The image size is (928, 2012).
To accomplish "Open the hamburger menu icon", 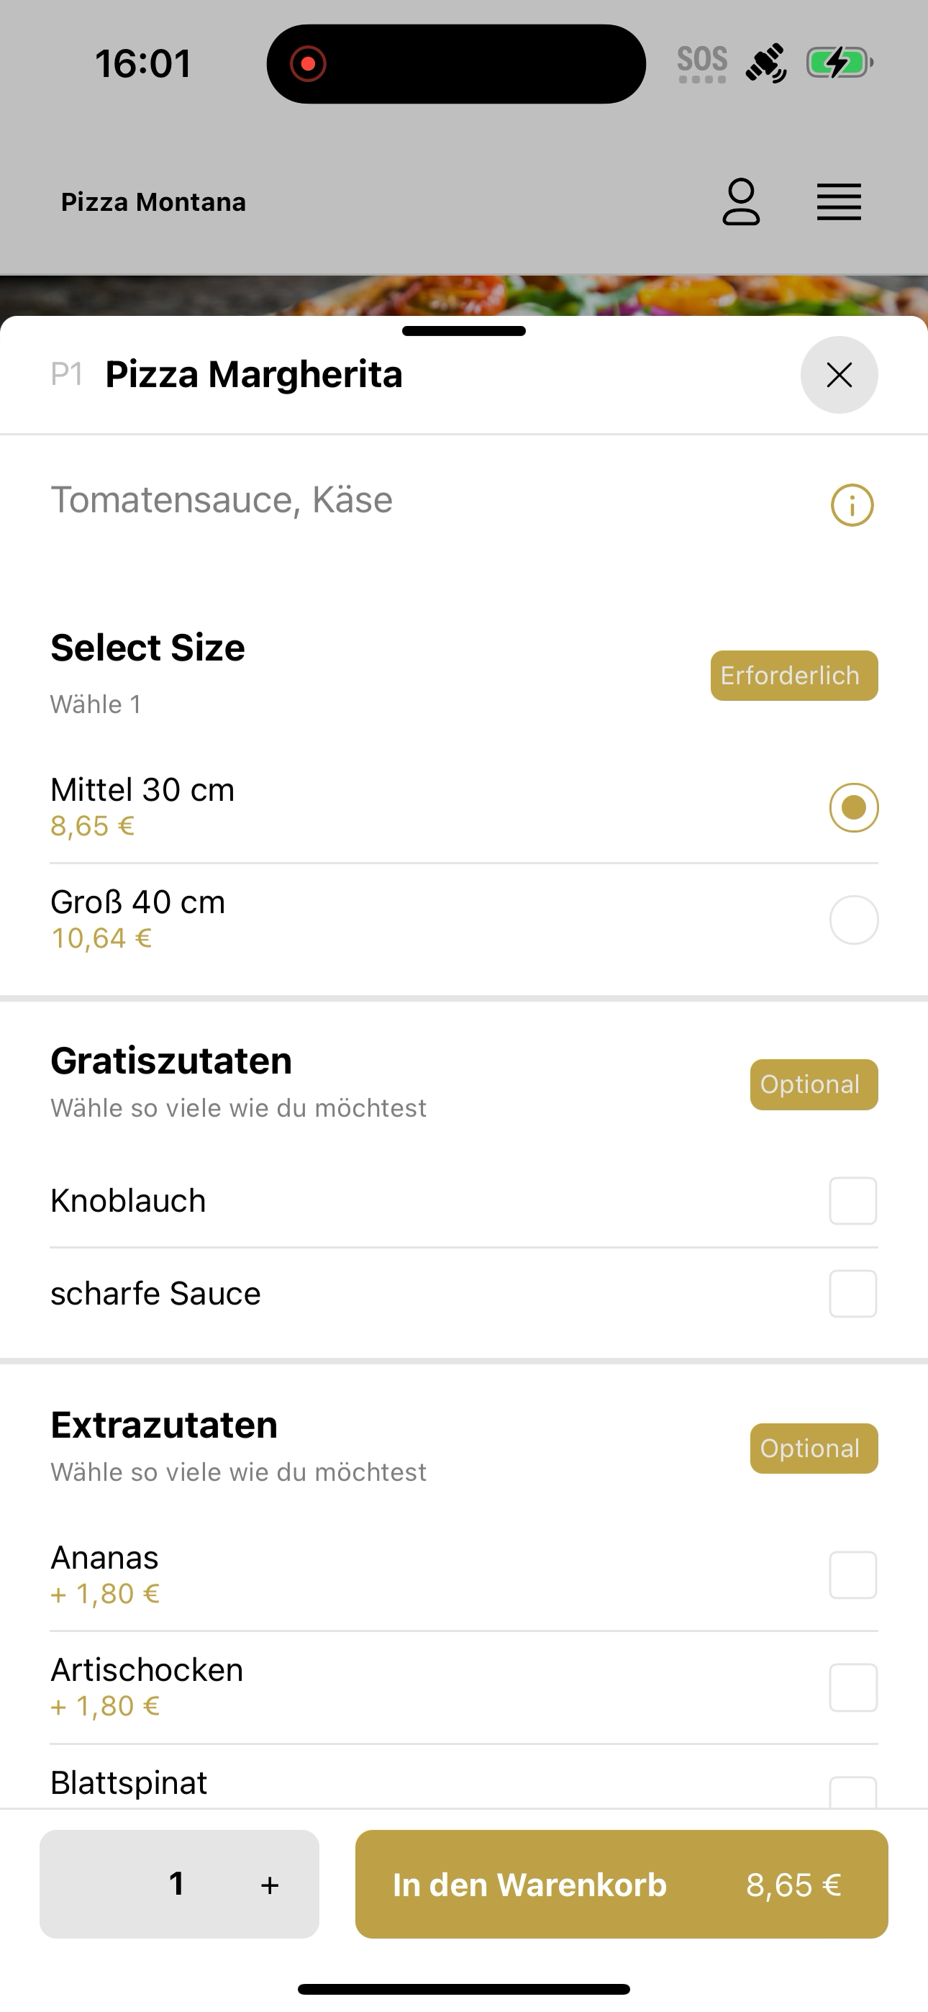I will click(x=839, y=202).
